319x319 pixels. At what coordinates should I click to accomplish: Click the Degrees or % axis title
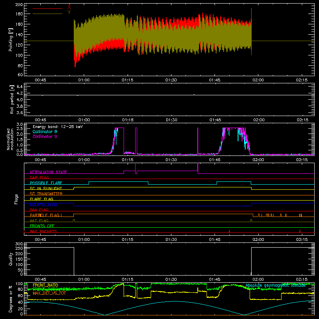click(x=11, y=299)
